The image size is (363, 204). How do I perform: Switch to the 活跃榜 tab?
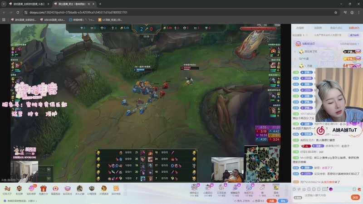(318, 28)
